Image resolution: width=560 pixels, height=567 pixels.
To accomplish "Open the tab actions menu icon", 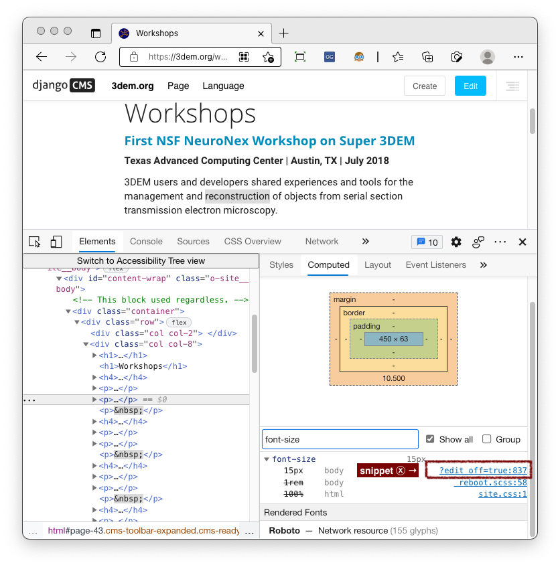I will (x=96, y=33).
